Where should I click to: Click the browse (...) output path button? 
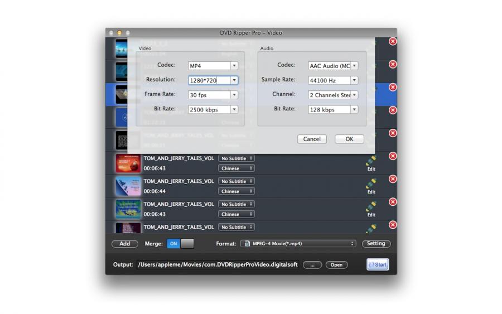[312, 265]
